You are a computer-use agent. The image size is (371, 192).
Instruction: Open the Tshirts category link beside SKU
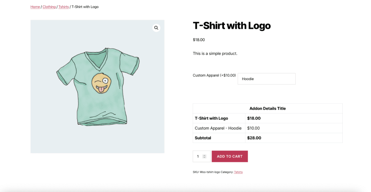238,172
